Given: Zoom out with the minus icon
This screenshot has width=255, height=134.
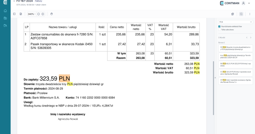Looking at the screenshot, I should pyautogui.click(x=38, y=14).
